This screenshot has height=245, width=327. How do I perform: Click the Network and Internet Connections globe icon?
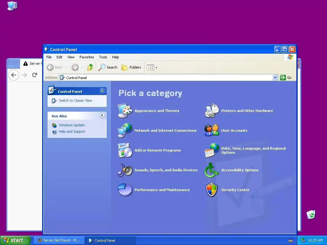(125, 130)
